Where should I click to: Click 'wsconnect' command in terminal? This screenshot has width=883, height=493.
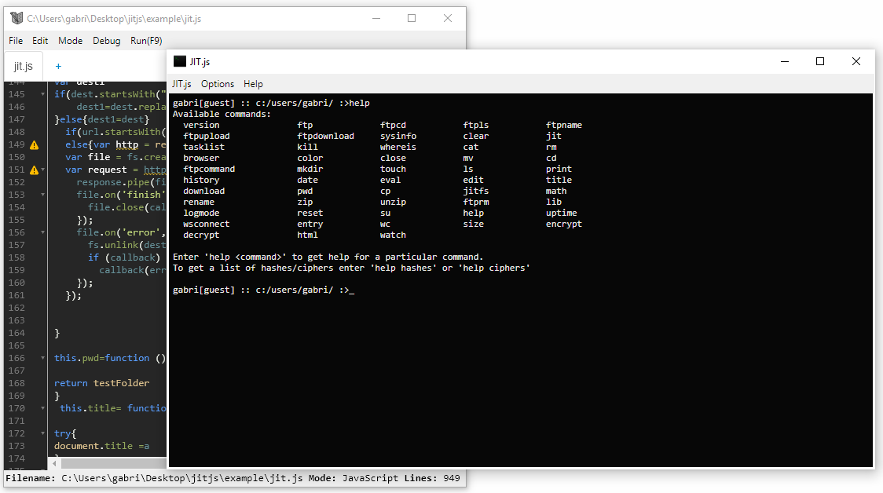[206, 224]
